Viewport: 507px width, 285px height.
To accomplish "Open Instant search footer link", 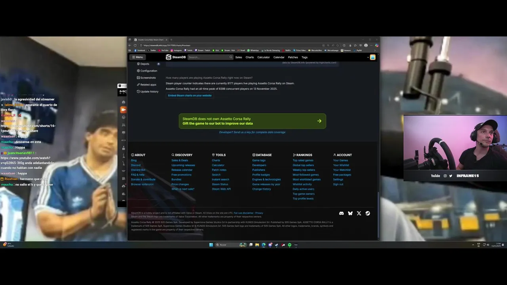I will (x=220, y=179).
